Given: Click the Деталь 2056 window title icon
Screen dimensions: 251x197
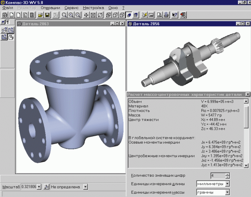Looking at the screenshot, I should pyautogui.click(x=130, y=24).
